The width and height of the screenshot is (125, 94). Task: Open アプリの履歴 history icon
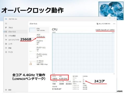[6, 36]
